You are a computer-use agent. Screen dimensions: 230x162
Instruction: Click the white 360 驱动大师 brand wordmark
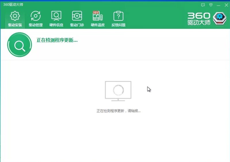coord(199,19)
